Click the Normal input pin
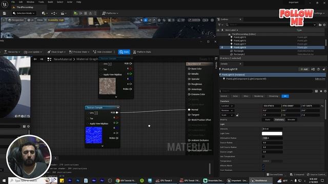Image resolution: width=328 pixels, height=184 pixels. (189, 109)
